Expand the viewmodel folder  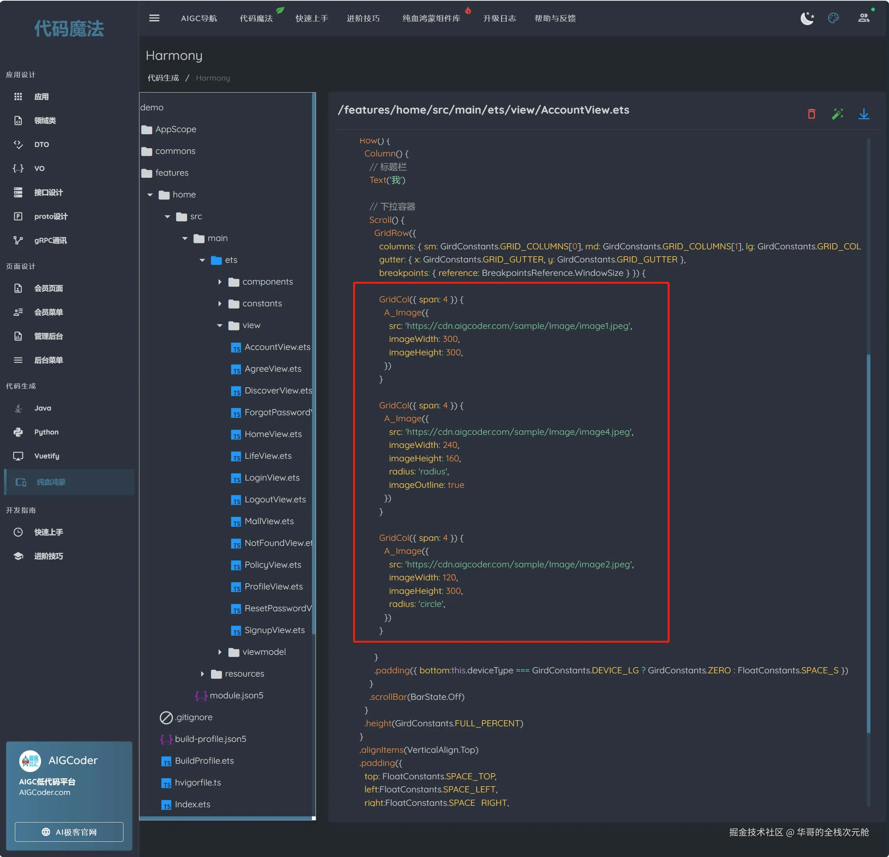coord(220,652)
